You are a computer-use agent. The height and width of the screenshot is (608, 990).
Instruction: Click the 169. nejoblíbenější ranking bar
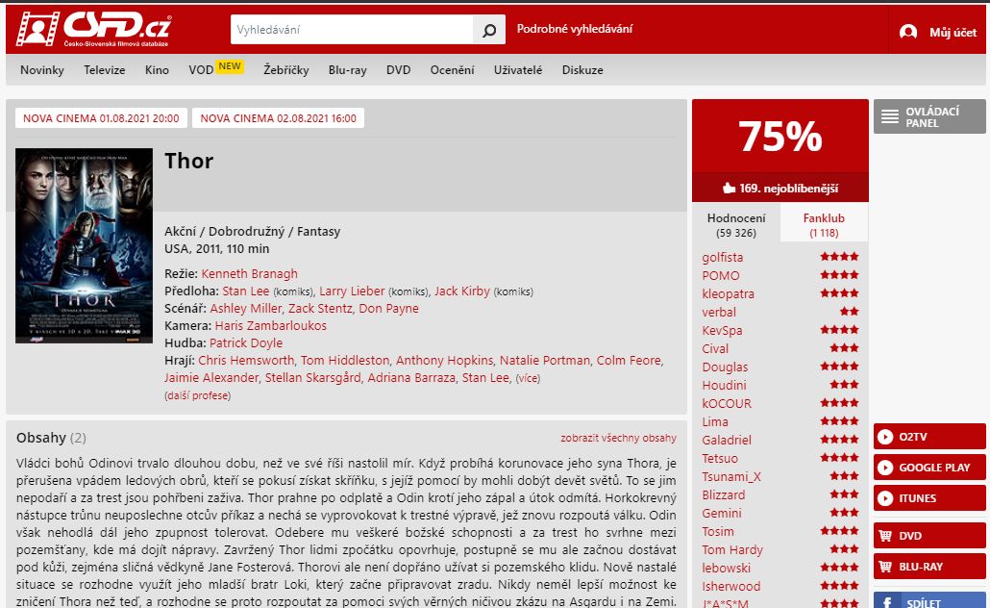[x=780, y=188]
